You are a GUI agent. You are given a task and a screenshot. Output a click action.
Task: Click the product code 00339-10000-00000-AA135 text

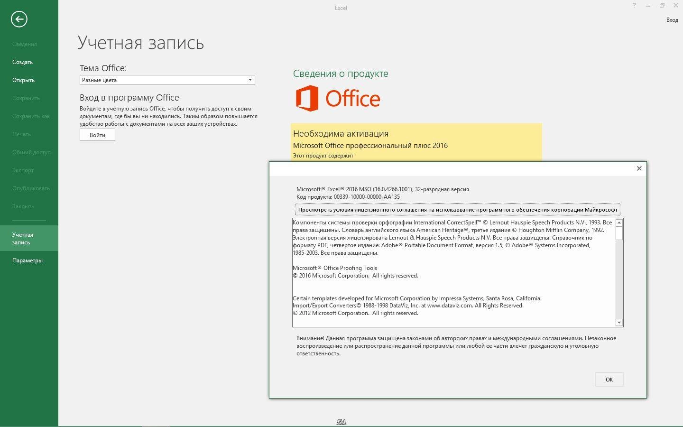point(367,197)
